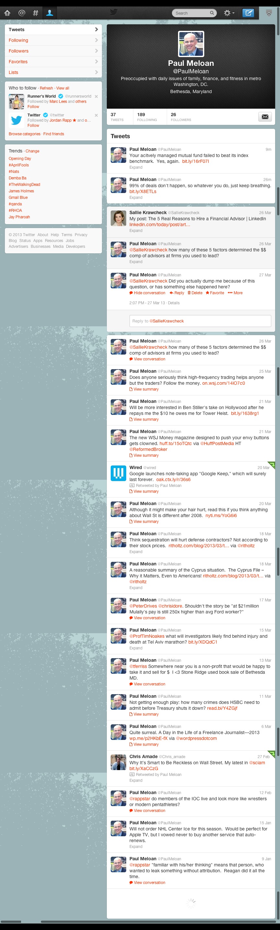The width and height of the screenshot is (280, 930).
Task: Expand the sequestration defense contractors tweet
Action: [x=136, y=552]
